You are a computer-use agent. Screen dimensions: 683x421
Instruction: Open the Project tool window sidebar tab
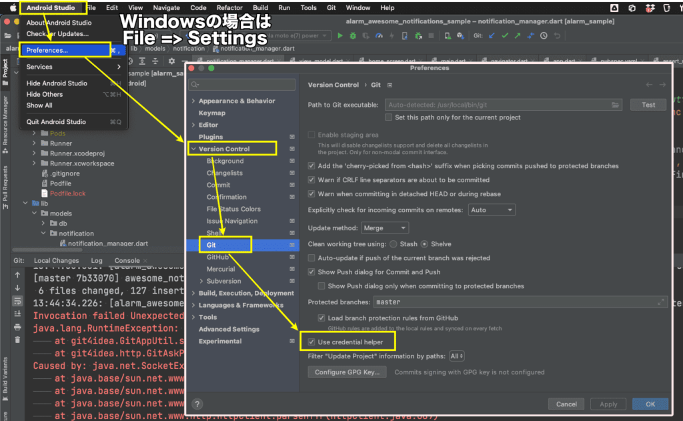[x=5, y=72]
